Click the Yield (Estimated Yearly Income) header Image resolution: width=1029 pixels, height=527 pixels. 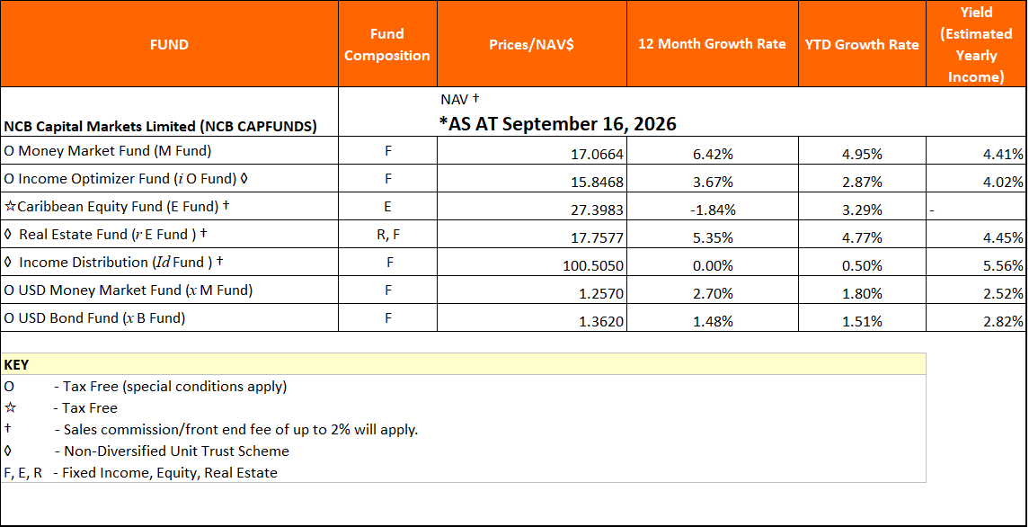tap(977, 45)
